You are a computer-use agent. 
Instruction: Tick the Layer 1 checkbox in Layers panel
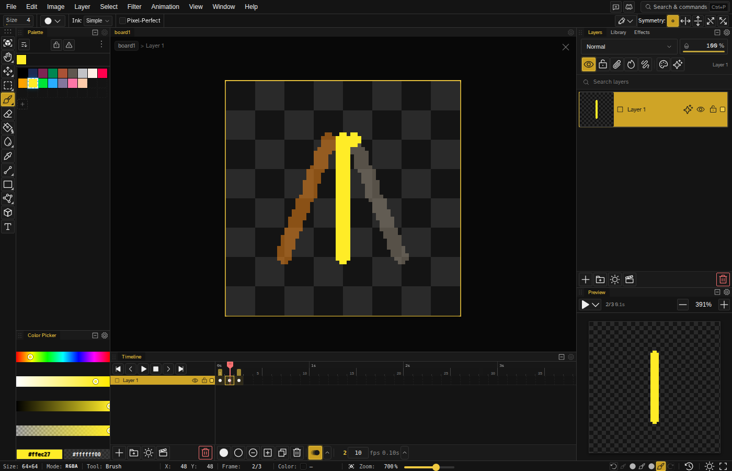(620, 109)
